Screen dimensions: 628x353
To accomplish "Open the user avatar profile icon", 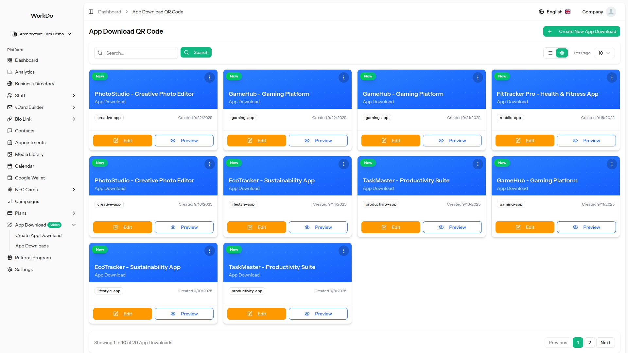I will pyautogui.click(x=611, y=12).
